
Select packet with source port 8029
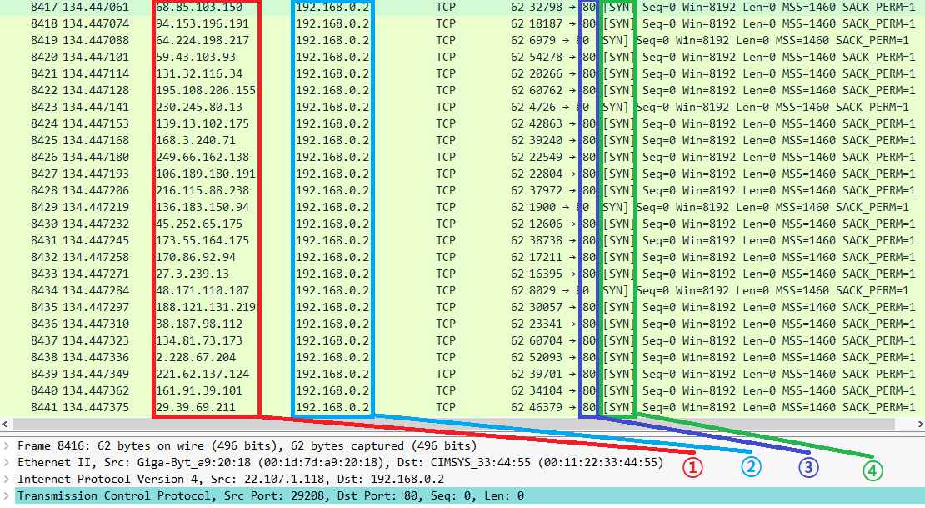point(462,290)
